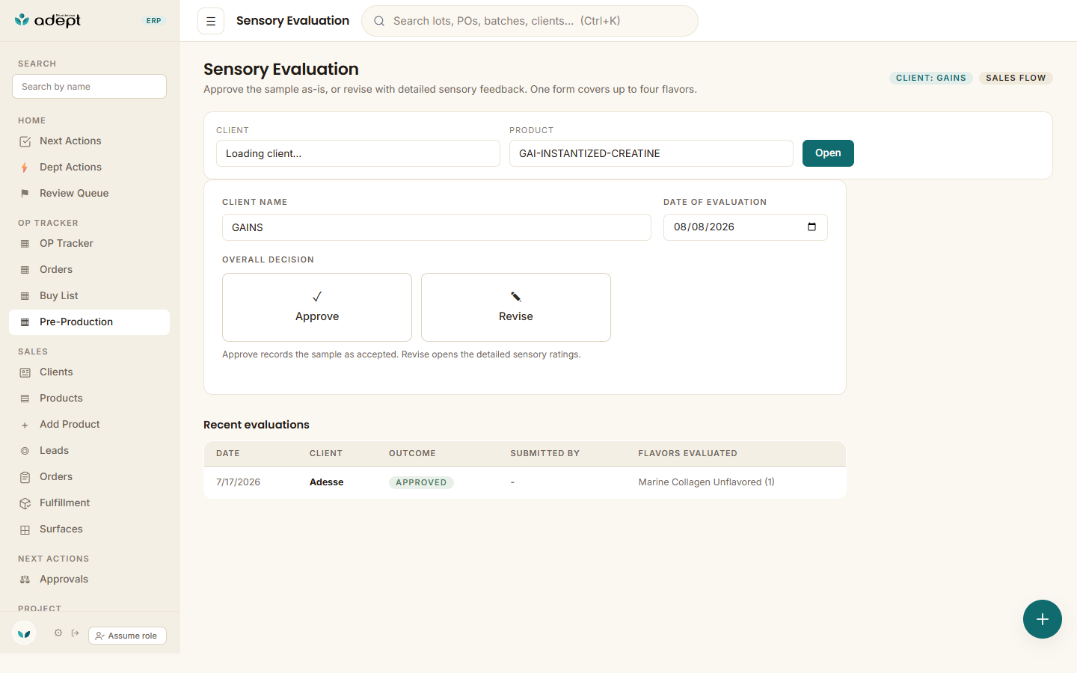The width and height of the screenshot is (1077, 673).
Task: Click the 7/17/2026 date cell
Action: [239, 482]
